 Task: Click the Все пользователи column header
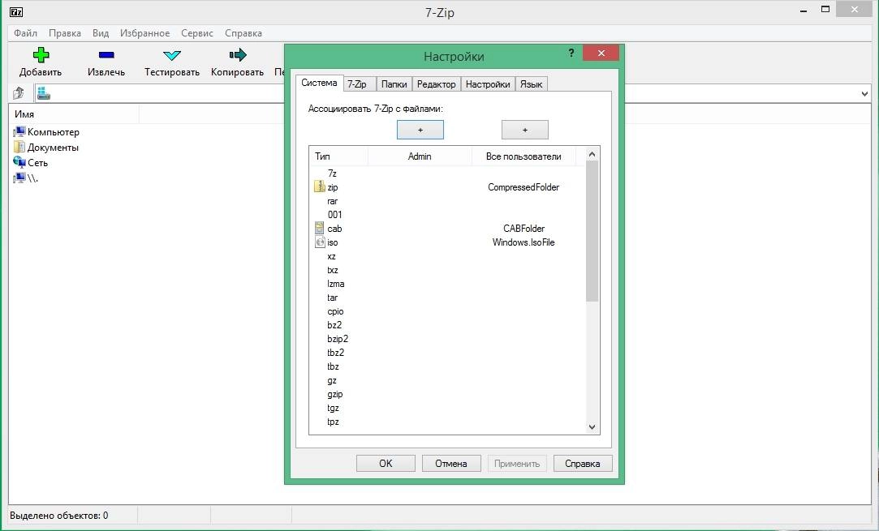[x=524, y=156]
